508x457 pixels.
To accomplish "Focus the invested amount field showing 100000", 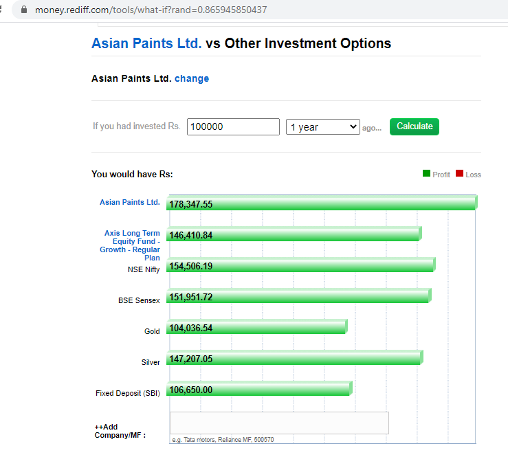I will [x=233, y=126].
